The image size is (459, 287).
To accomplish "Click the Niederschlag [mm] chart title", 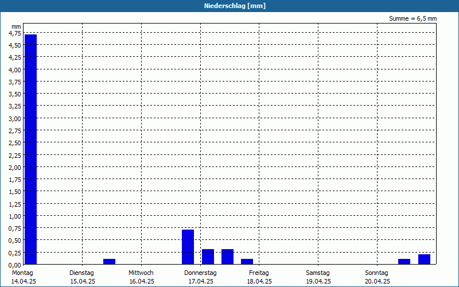I will pyautogui.click(x=235, y=6).
